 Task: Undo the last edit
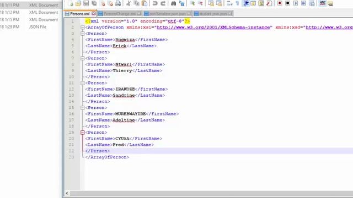(155, 3)
